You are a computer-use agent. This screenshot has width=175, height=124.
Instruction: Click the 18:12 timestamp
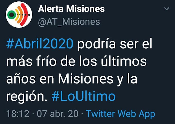point(18,114)
